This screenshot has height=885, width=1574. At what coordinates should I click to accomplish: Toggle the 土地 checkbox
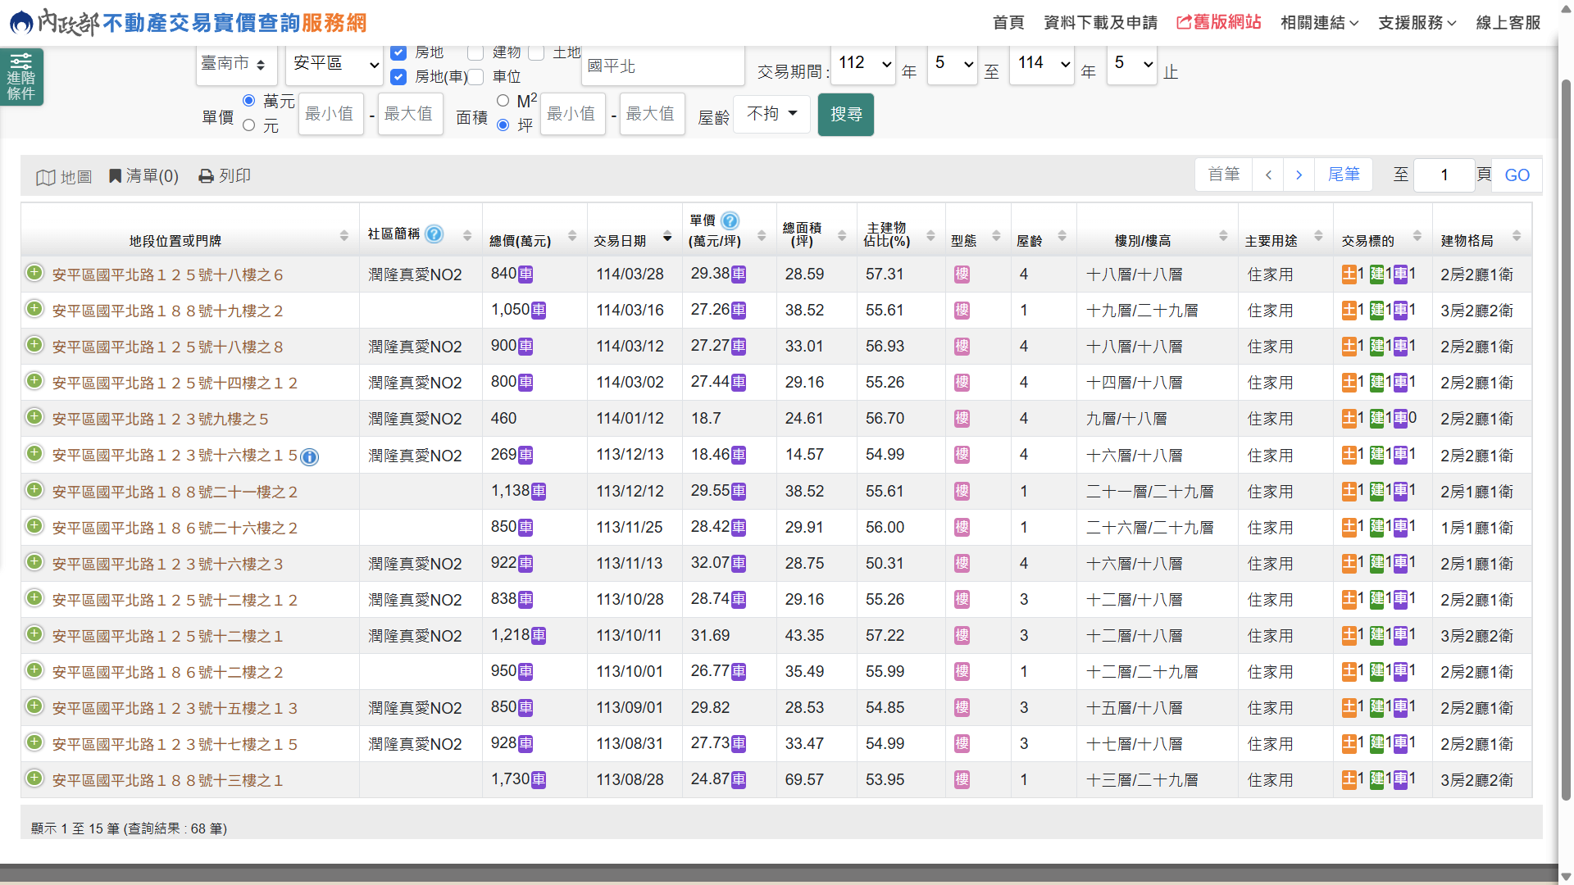point(536,52)
